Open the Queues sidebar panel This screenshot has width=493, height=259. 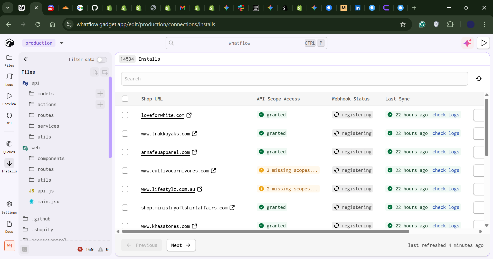[x=9, y=147]
